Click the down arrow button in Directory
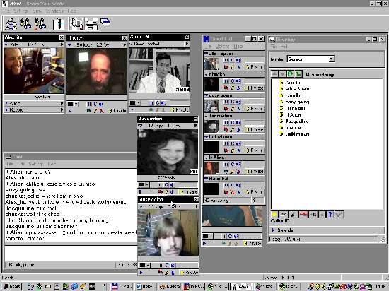The width and height of the screenshot is (389, 291). coord(282,73)
